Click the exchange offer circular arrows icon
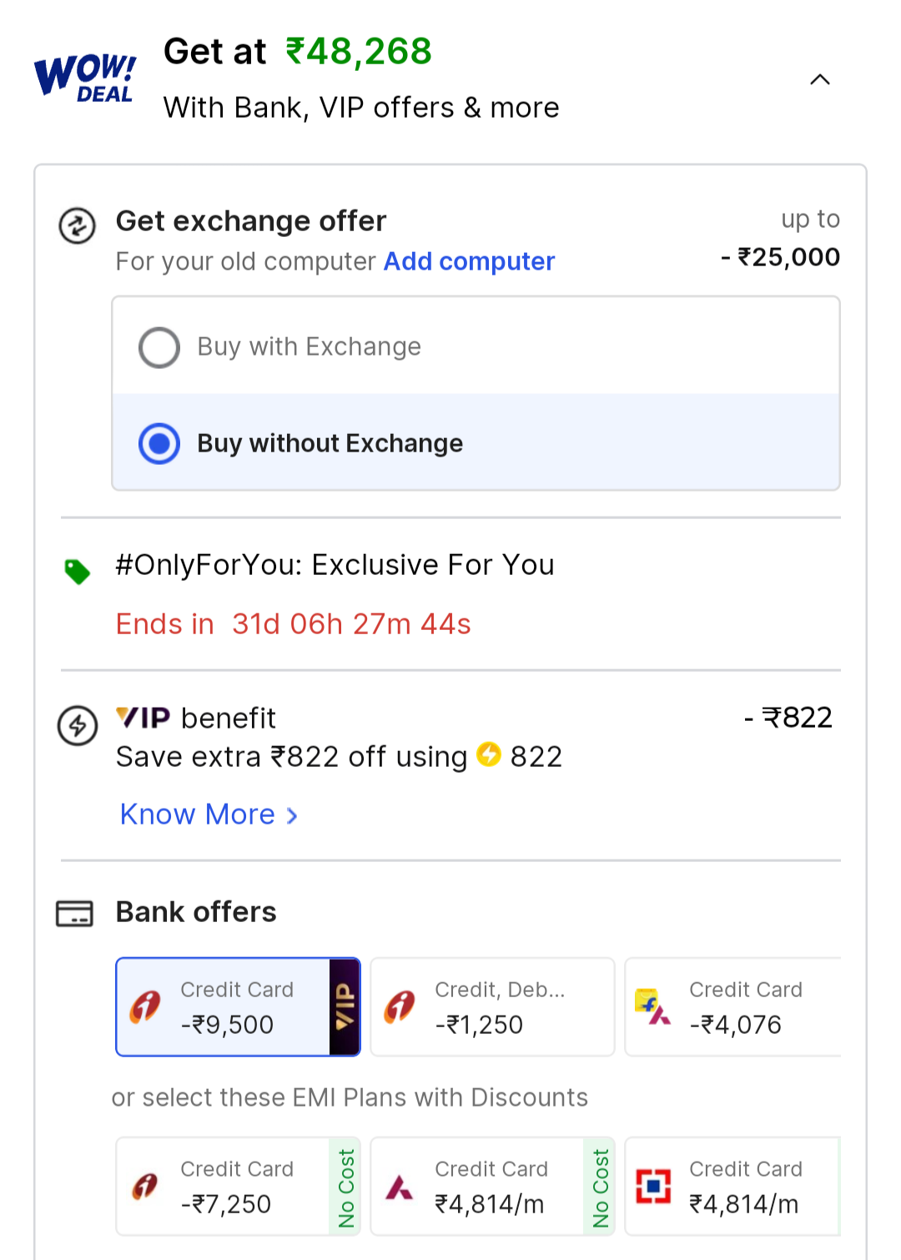This screenshot has height=1260, width=901. (77, 226)
